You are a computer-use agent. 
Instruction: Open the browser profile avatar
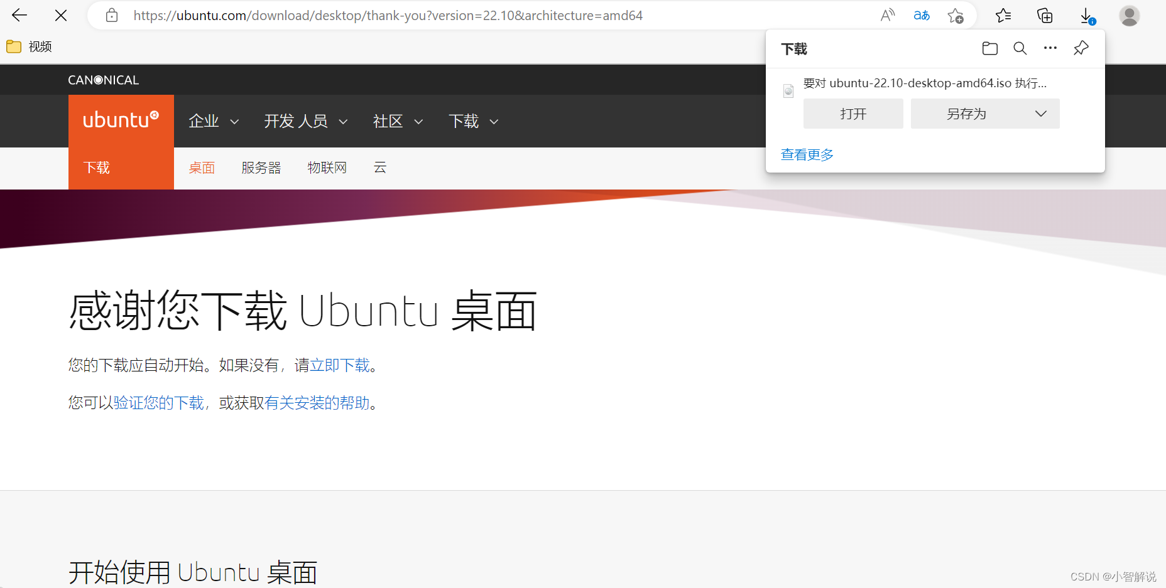1129,15
